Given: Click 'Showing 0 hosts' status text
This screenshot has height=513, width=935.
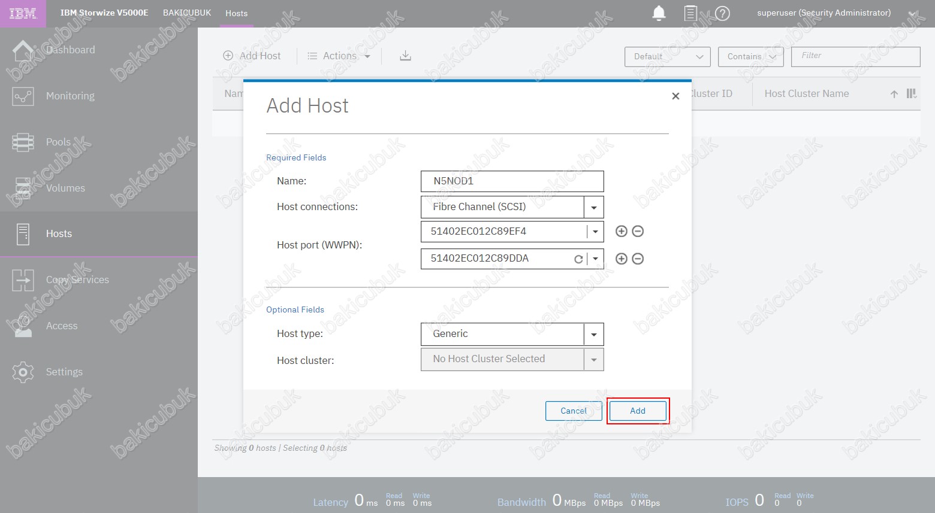Looking at the screenshot, I should [245, 448].
